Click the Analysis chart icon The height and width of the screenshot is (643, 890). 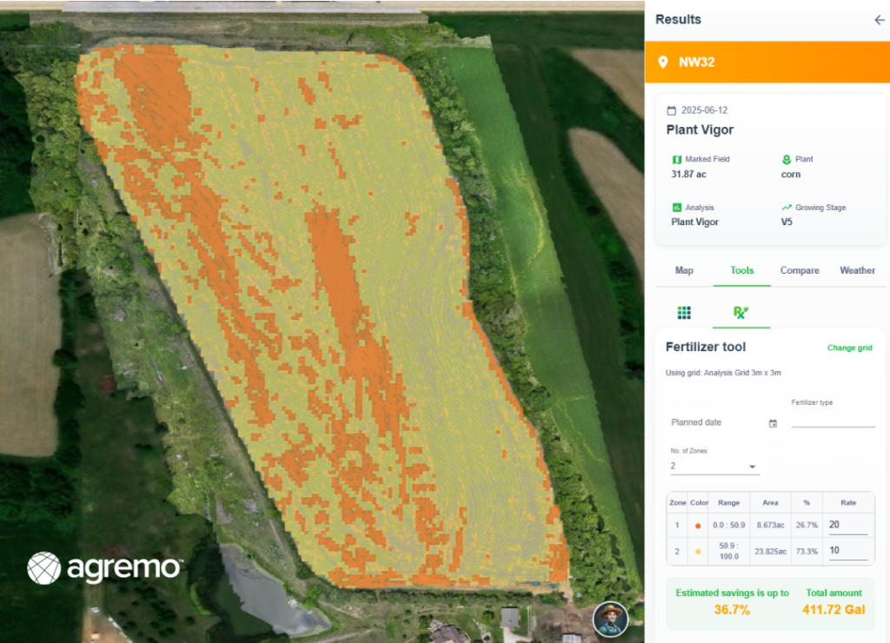(x=677, y=208)
